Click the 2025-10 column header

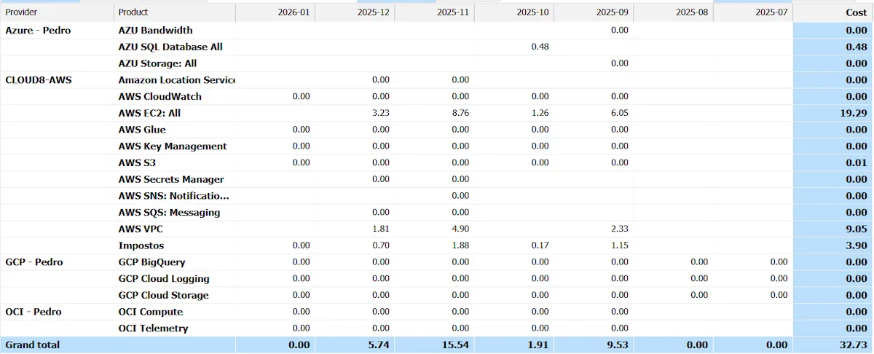pyautogui.click(x=514, y=12)
